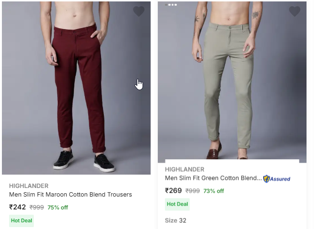Click heart icon on green trousers

pyautogui.click(x=295, y=11)
